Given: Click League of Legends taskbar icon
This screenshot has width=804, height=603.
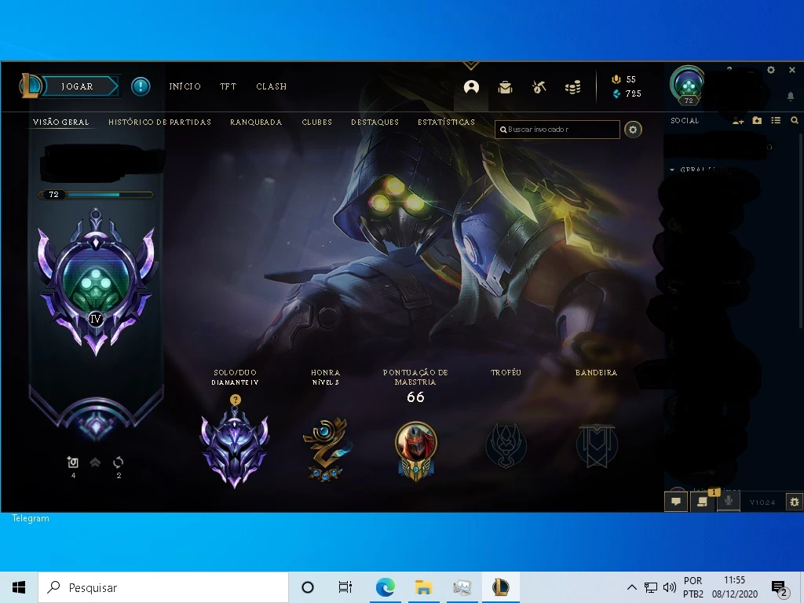Looking at the screenshot, I should point(500,587).
